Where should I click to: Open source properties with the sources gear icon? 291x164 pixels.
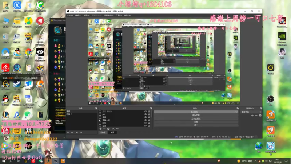pyautogui.click(x=108, y=129)
